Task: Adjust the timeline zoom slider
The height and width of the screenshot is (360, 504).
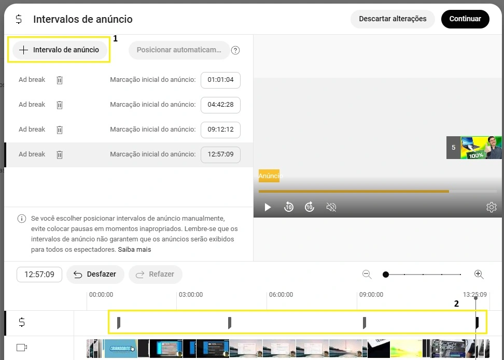Action: tap(386, 275)
